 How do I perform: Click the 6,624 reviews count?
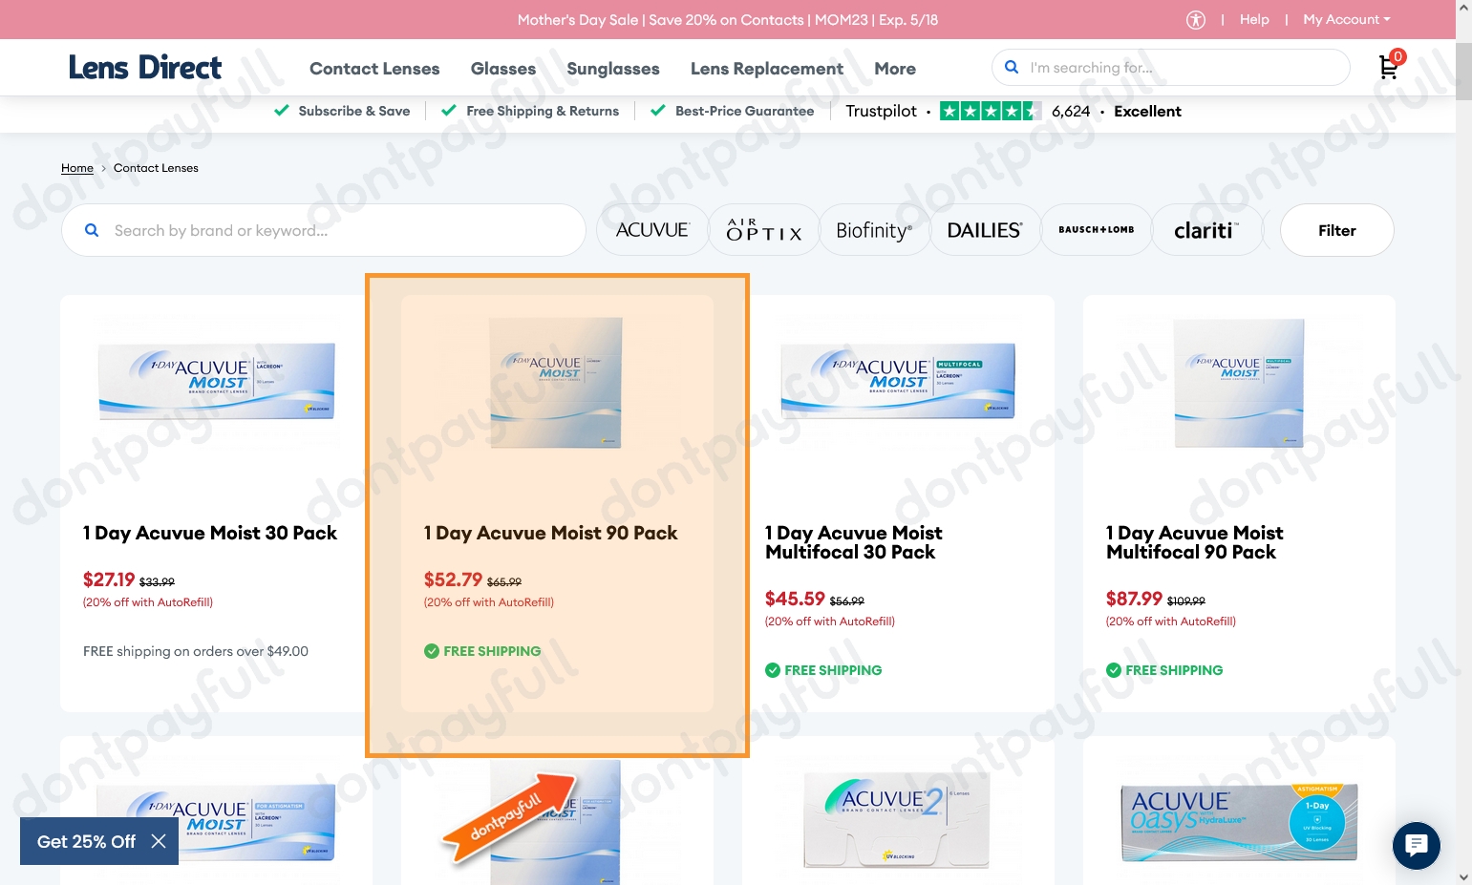1071,111
